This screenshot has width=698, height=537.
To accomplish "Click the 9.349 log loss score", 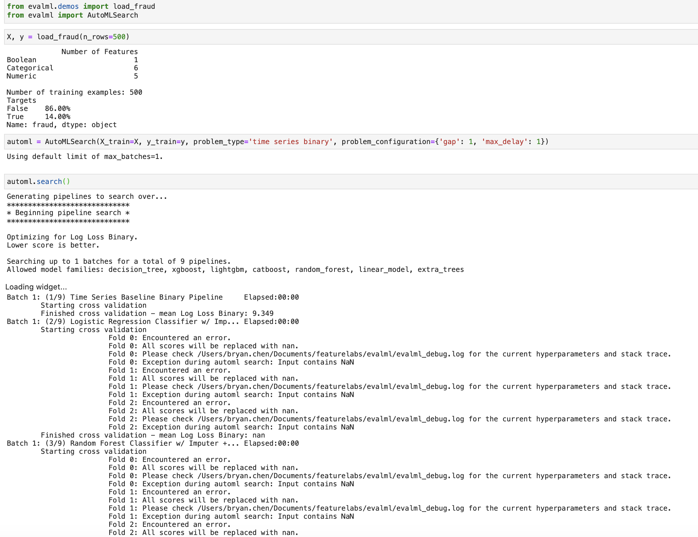I will 263,313.
